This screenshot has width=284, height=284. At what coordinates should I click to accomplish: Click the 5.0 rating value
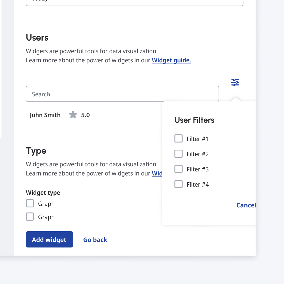[x=85, y=115]
